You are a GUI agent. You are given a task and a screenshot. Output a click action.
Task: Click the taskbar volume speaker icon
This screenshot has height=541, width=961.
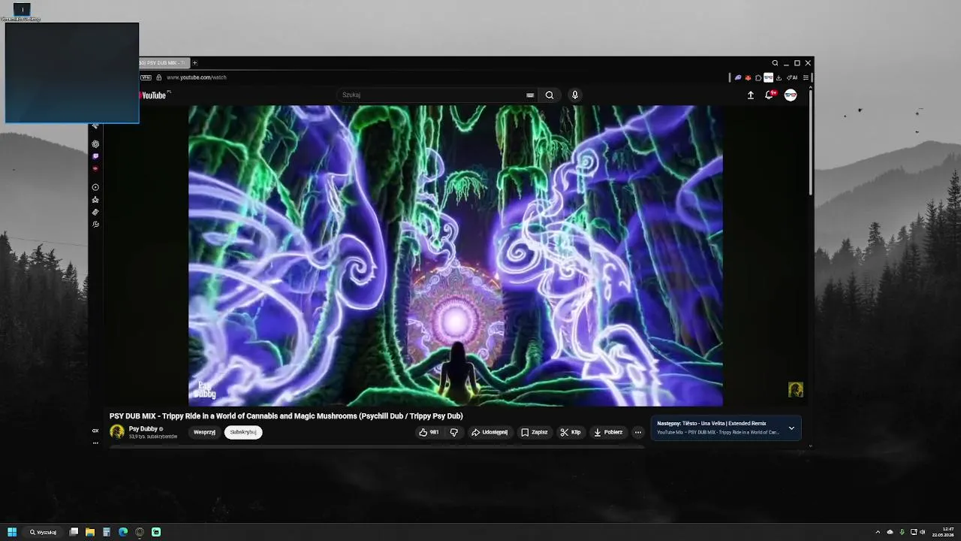coord(923,532)
